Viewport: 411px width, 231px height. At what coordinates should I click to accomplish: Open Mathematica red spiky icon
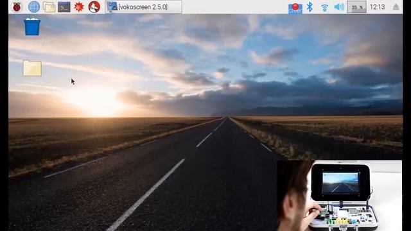point(79,7)
